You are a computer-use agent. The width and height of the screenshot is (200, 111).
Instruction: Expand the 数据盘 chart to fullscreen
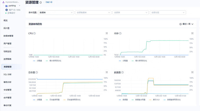pos(192,72)
